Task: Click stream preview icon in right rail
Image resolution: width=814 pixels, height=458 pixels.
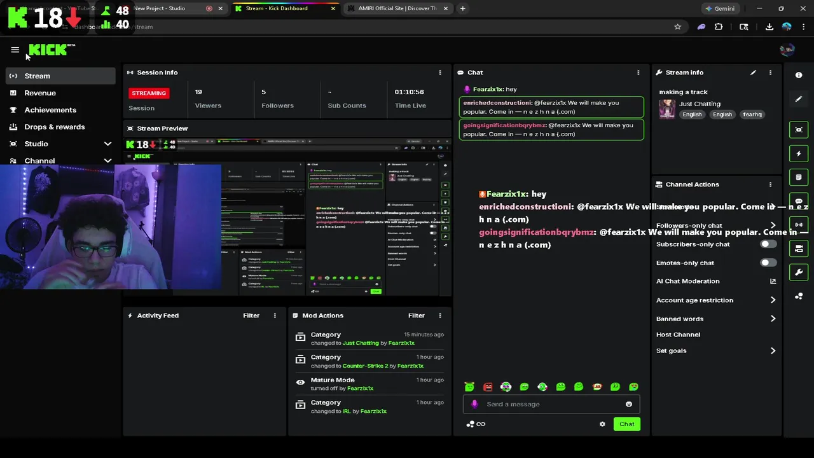Action: click(799, 130)
